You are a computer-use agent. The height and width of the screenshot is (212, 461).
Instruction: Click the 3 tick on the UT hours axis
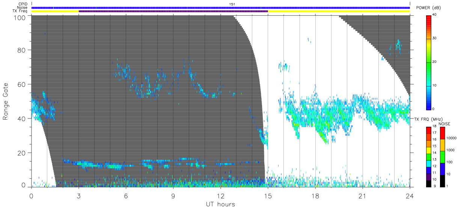click(78, 196)
